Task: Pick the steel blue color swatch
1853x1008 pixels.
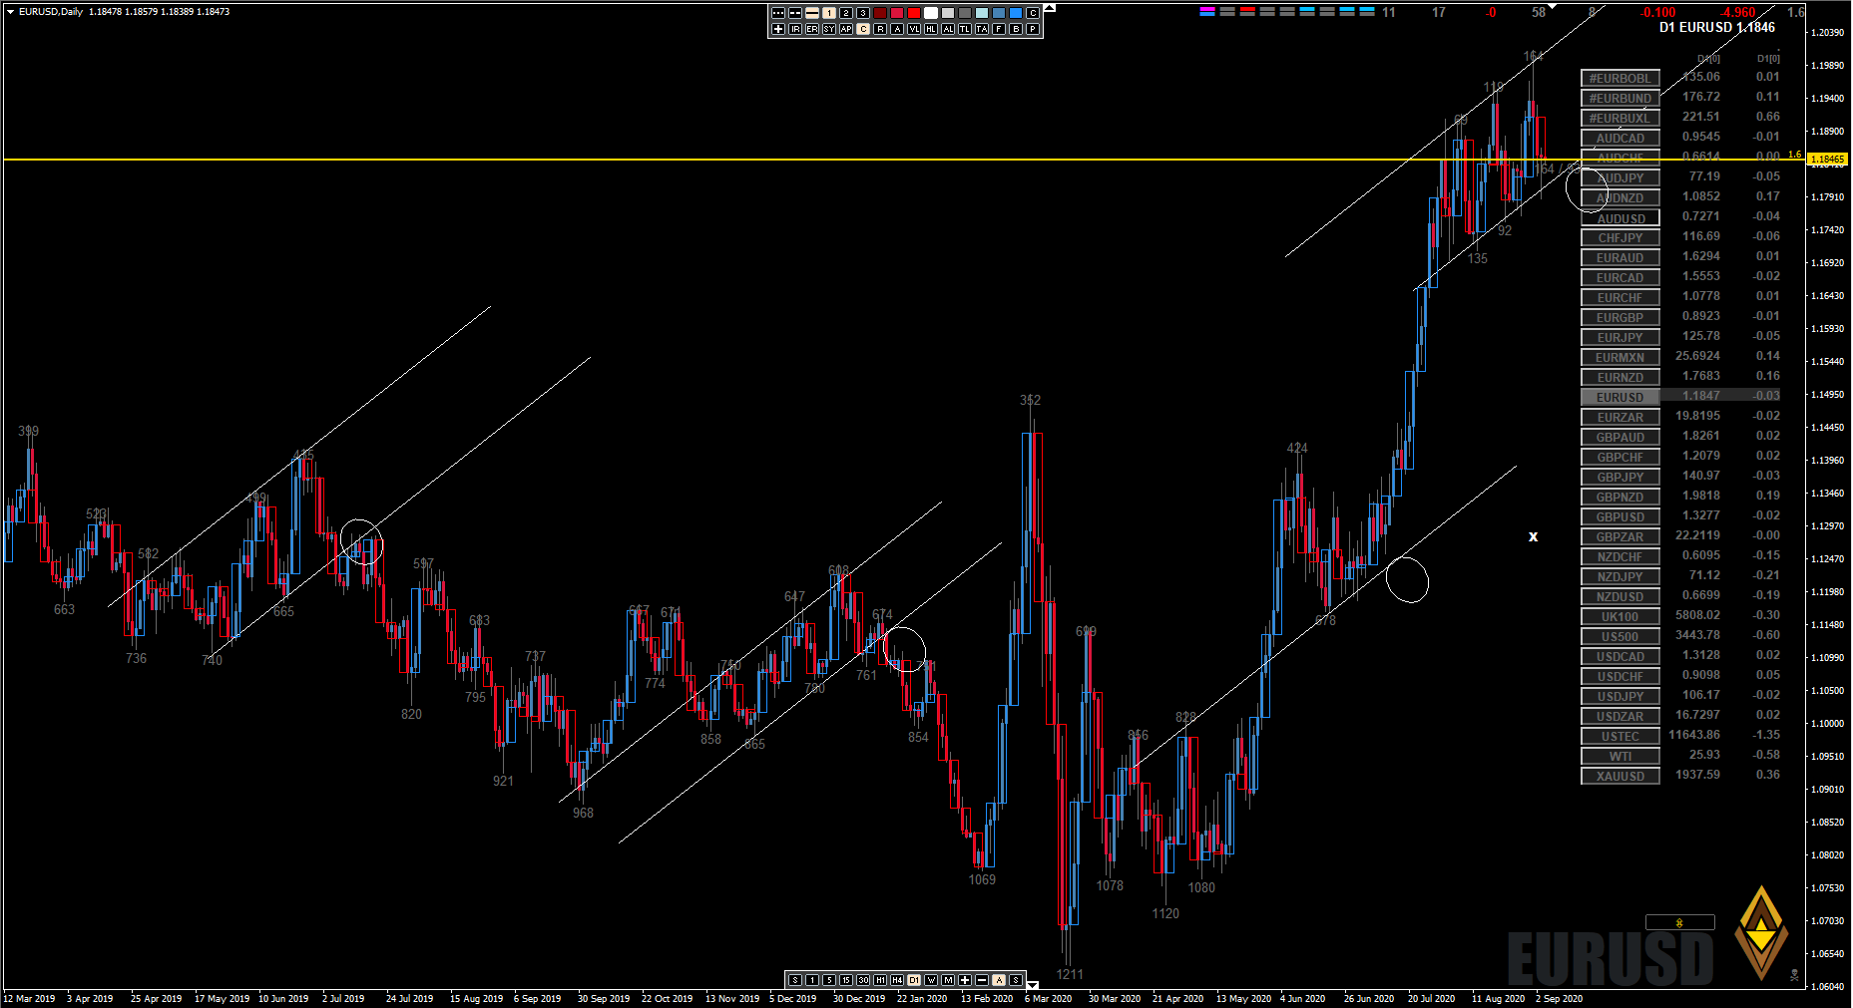Action: pos(999,13)
